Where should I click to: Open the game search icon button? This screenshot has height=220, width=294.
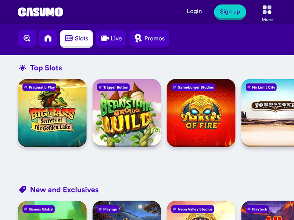(27, 38)
